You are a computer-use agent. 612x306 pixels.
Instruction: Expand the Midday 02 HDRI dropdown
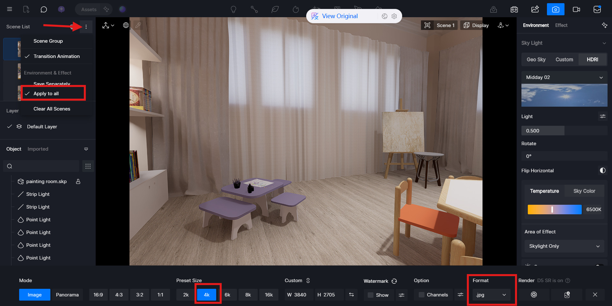click(564, 77)
